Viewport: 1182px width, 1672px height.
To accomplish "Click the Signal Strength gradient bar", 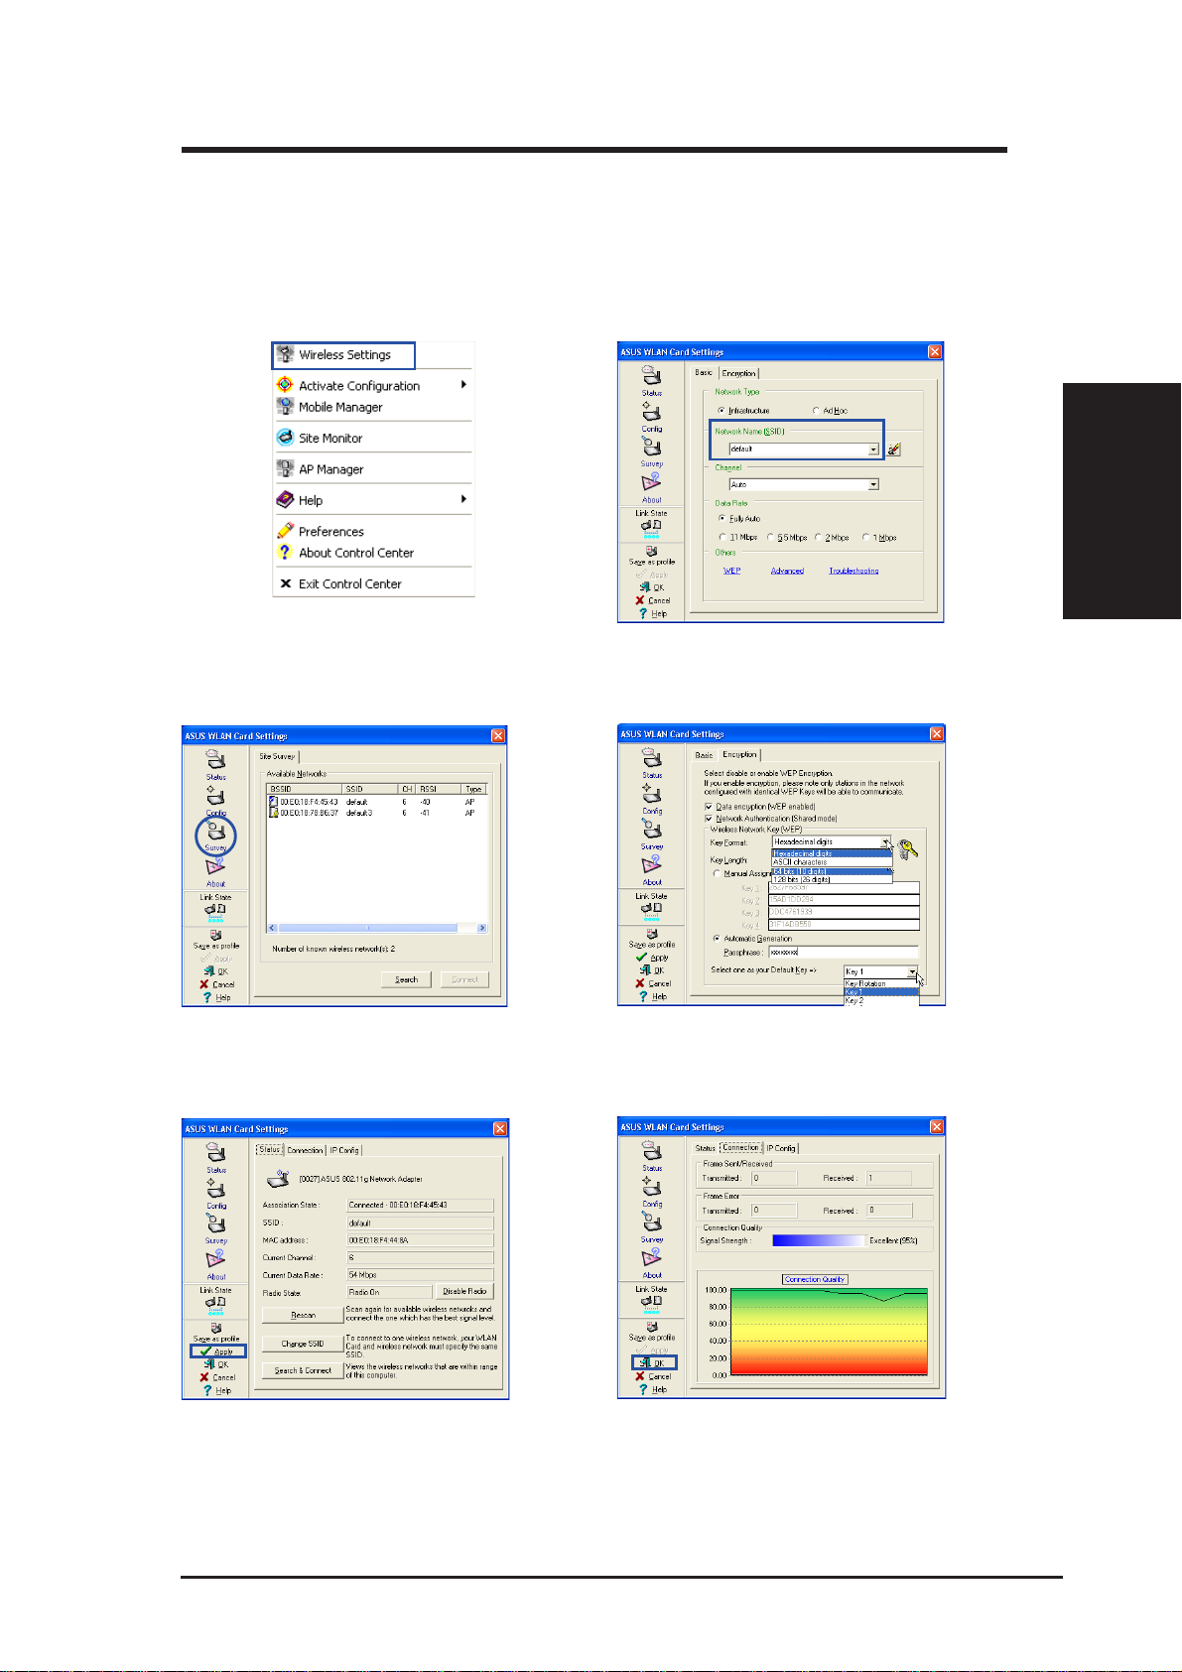I will pos(819,1240).
